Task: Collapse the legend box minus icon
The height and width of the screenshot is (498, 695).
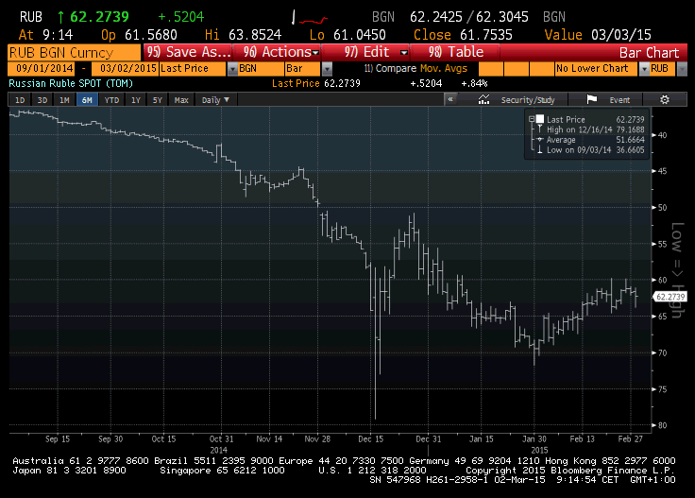Action: 532,119
